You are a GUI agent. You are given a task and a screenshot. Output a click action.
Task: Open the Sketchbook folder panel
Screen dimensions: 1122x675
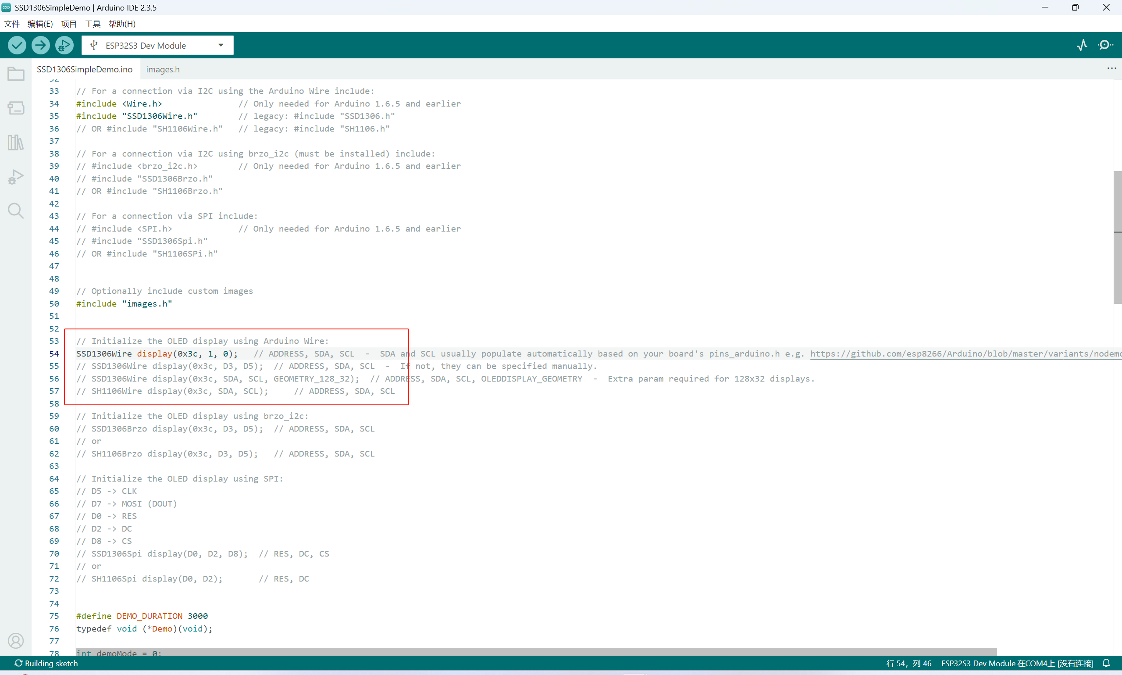(16, 74)
